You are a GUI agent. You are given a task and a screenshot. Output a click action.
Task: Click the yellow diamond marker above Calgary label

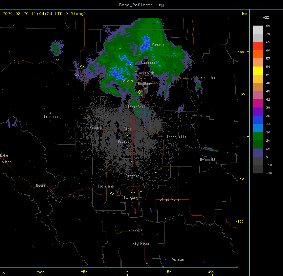133,193
